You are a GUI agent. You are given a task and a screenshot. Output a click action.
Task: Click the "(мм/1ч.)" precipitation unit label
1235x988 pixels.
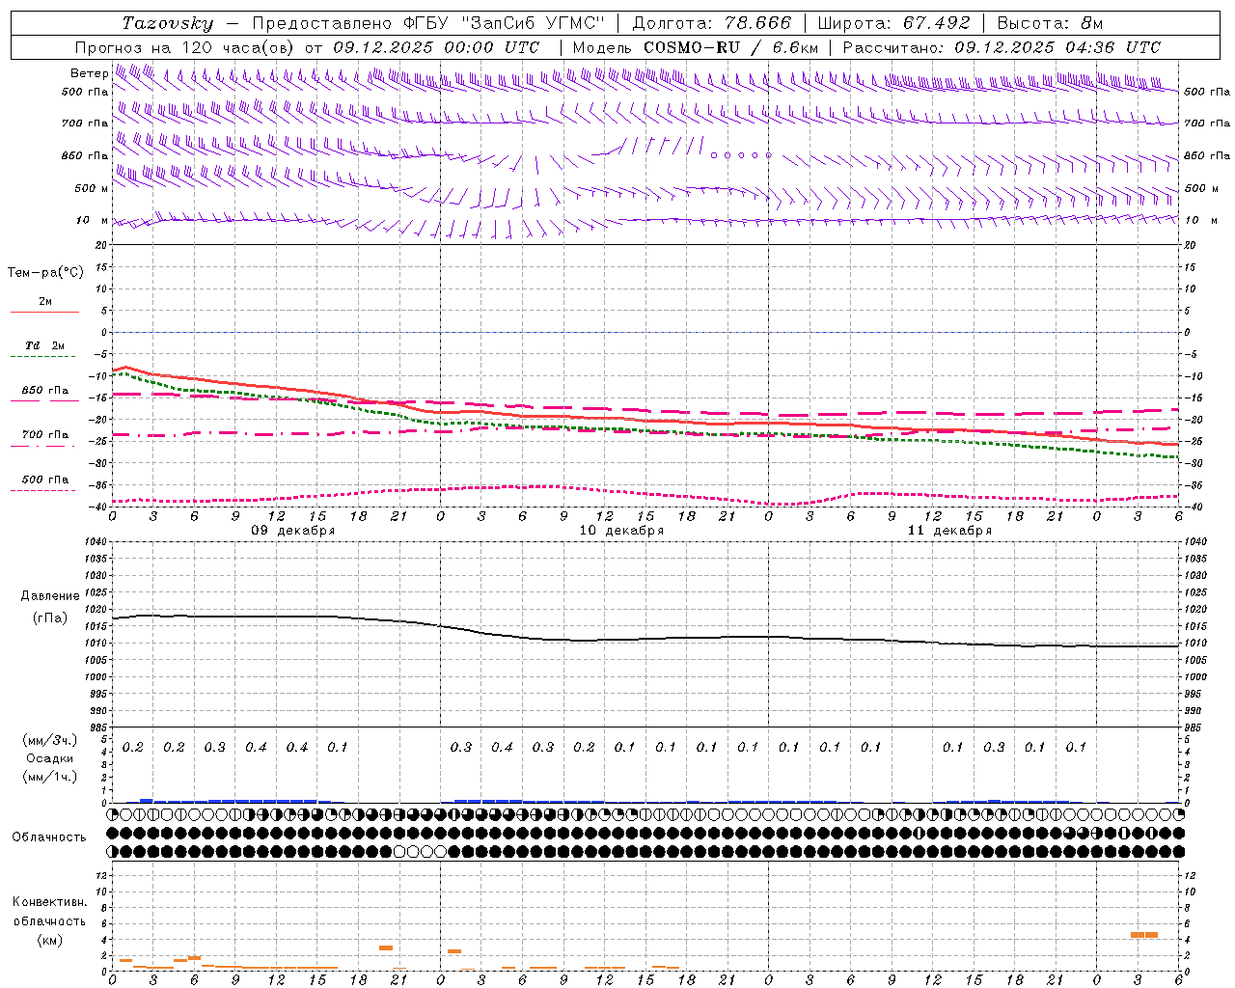pyautogui.click(x=49, y=777)
